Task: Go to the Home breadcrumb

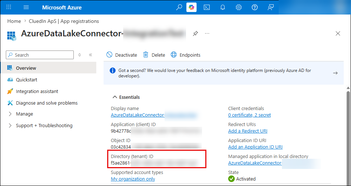Action: click(x=14, y=21)
